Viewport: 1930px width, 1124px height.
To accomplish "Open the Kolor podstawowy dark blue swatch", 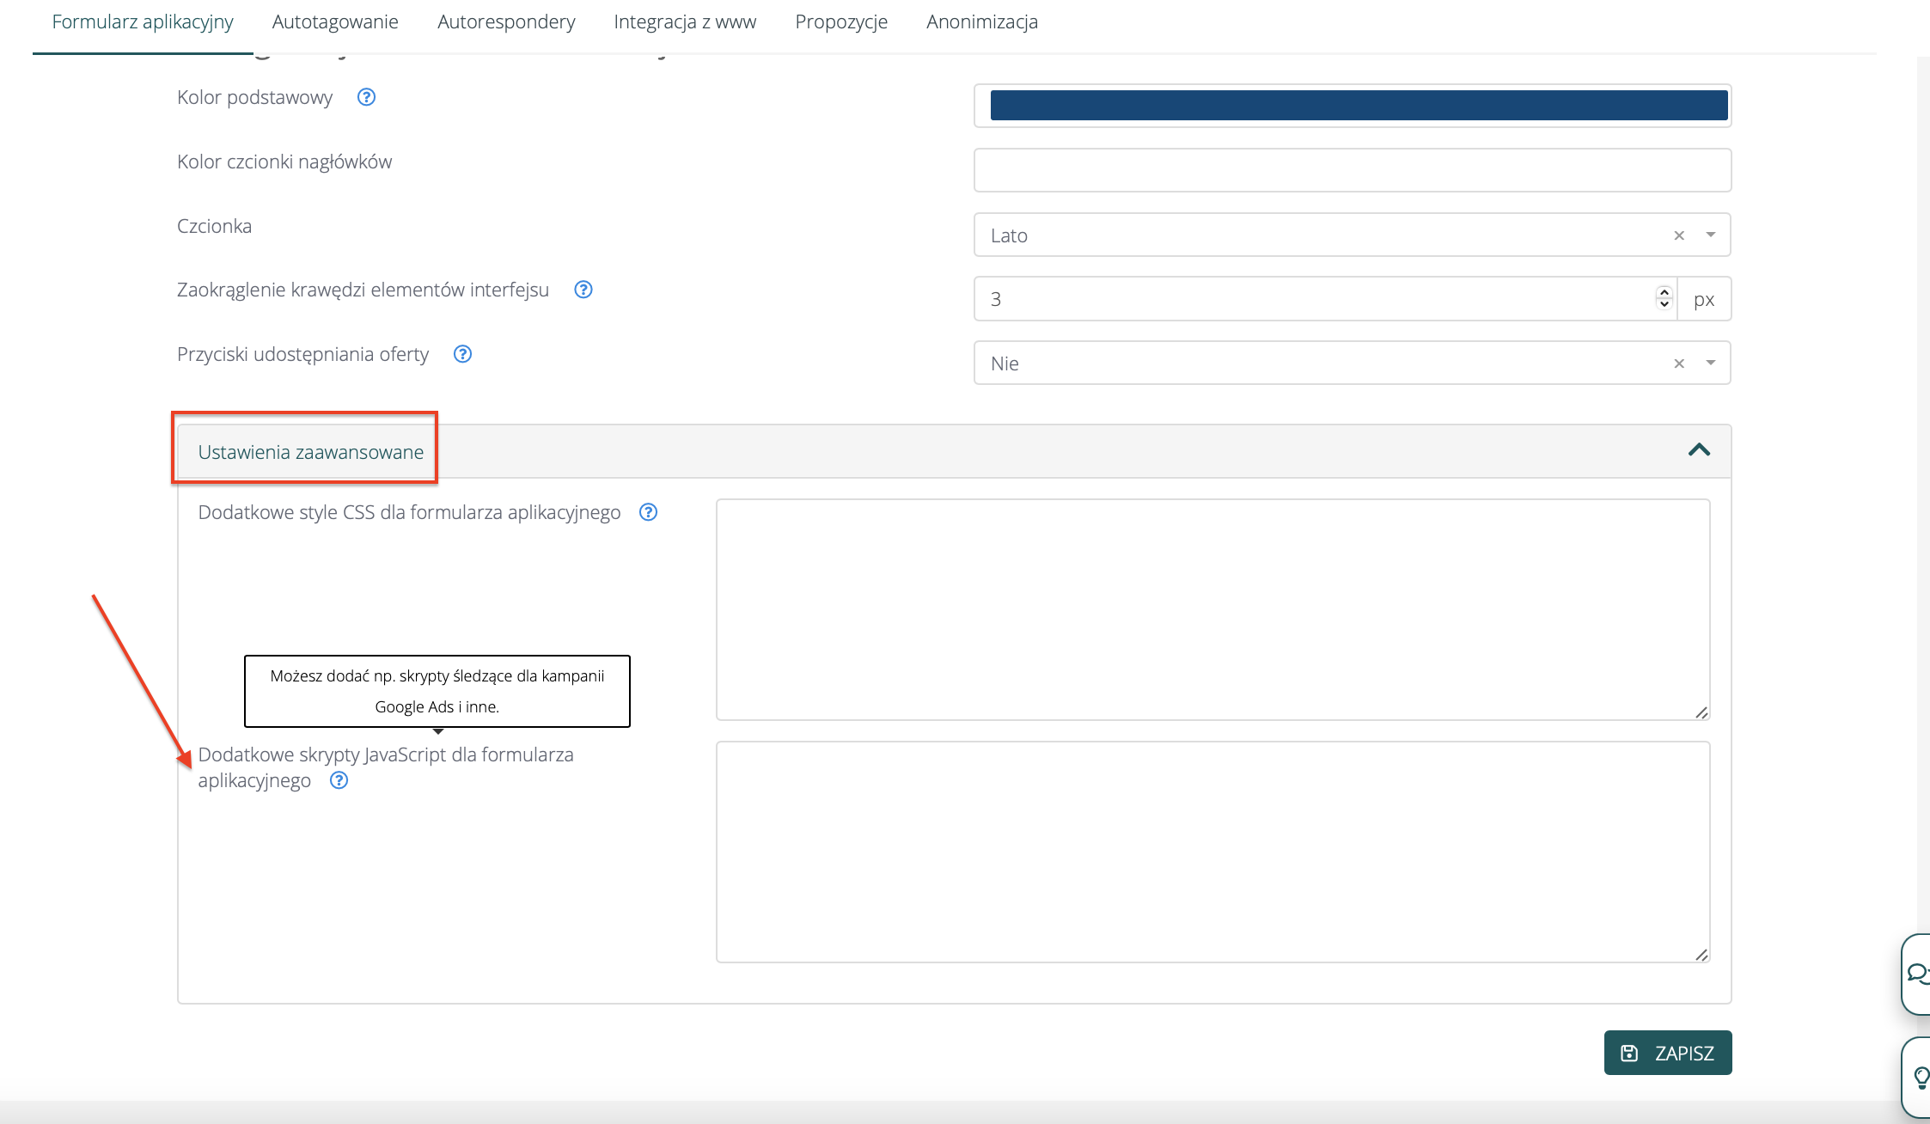I will pos(1359,106).
